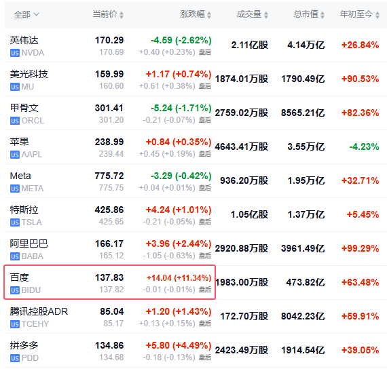The height and width of the screenshot is (371, 387).
Task: Select the highlighted 百度 row
Action: point(109,282)
